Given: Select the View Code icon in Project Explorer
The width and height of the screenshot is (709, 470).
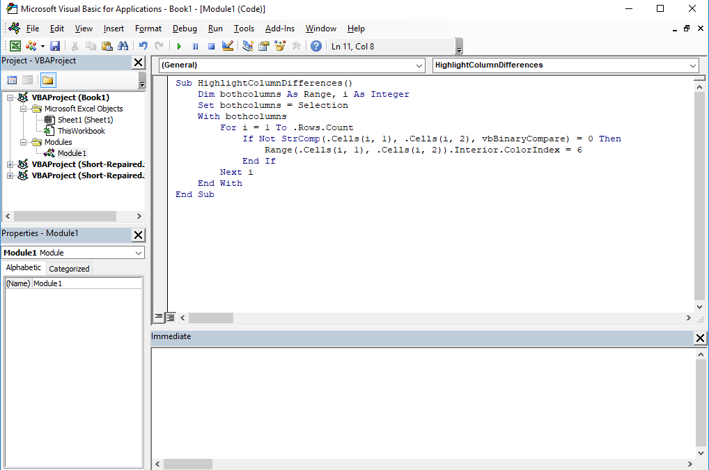Looking at the screenshot, I should pos(12,79).
